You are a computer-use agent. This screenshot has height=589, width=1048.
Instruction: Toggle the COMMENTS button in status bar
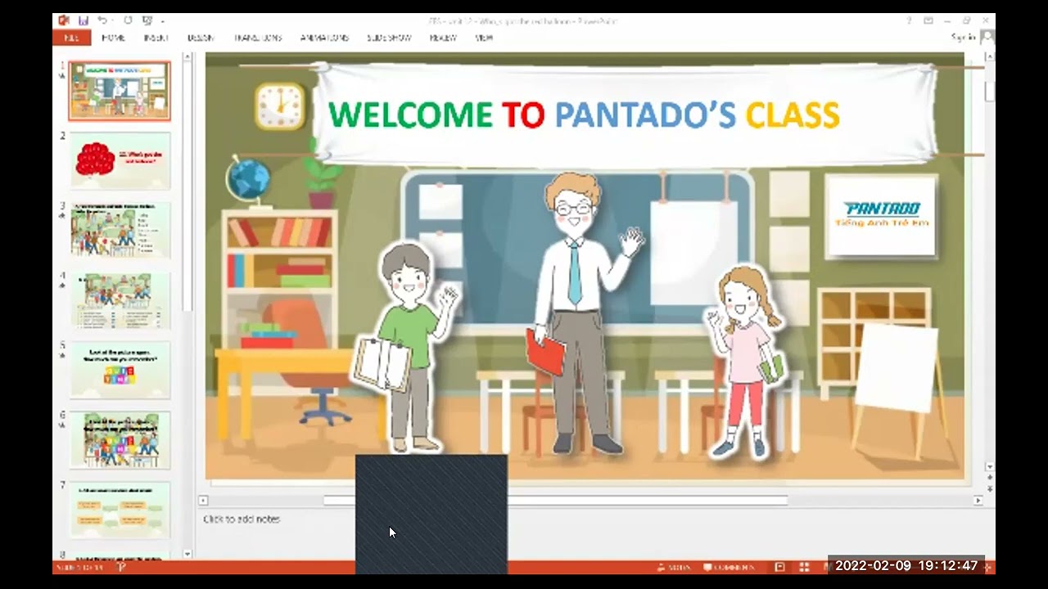click(x=729, y=567)
